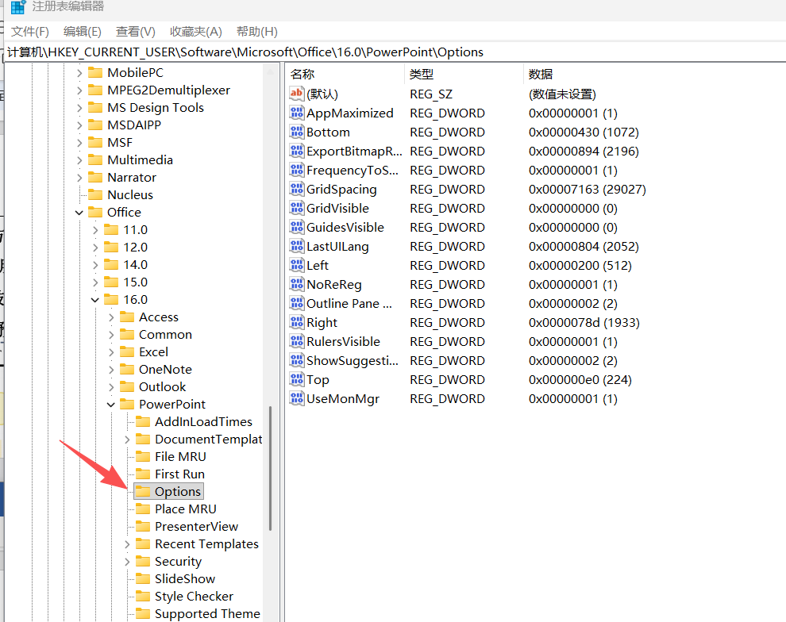Select the MS Design Tools key
This screenshot has width=786, height=622.
(156, 108)
